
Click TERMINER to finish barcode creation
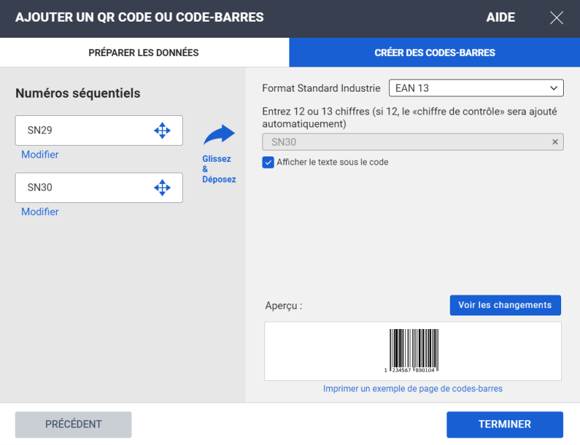[x=504, y=424]
